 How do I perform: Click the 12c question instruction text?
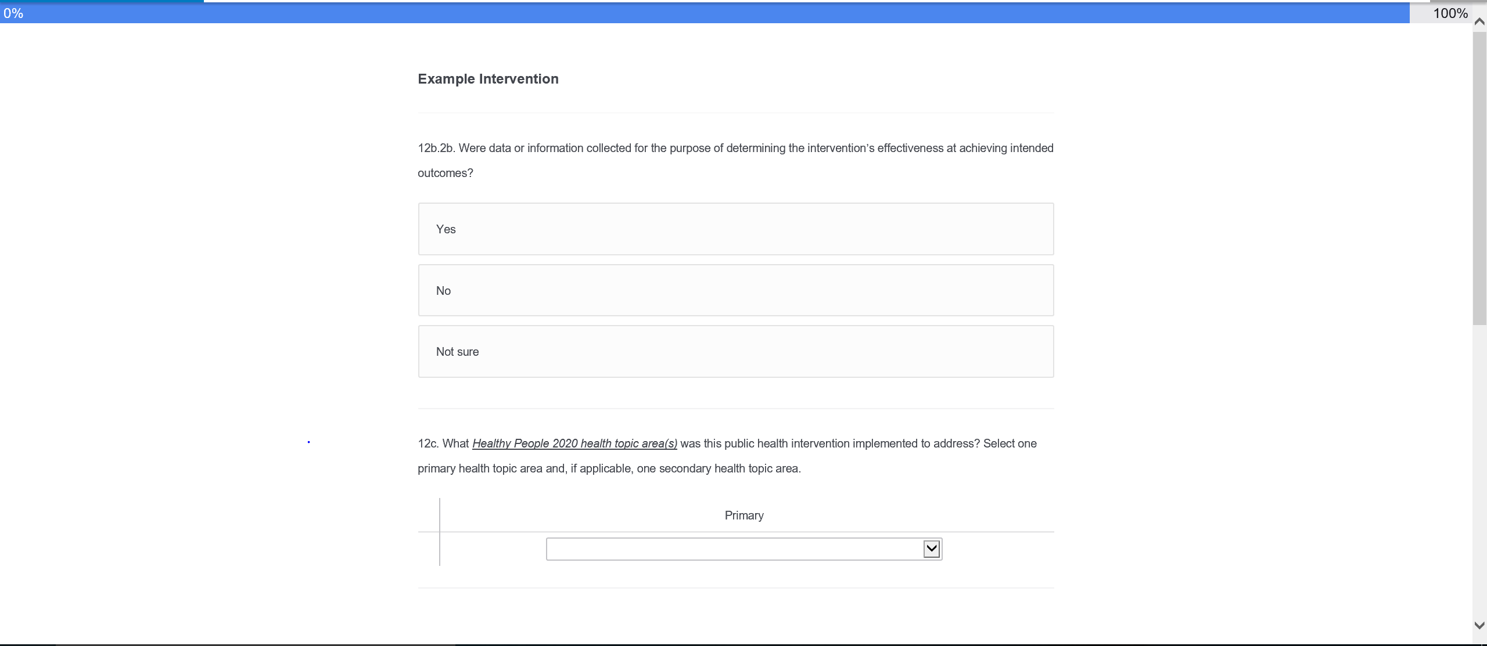(x=609, y=468)
